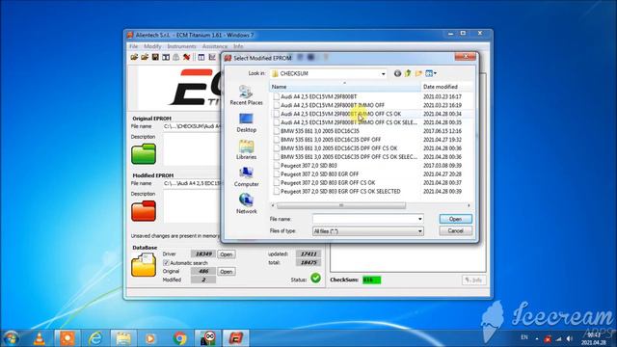Click the first open-file toolbar icon in ECM Titanium
This screenshot has height=347, width=617.
coord(134,58)
